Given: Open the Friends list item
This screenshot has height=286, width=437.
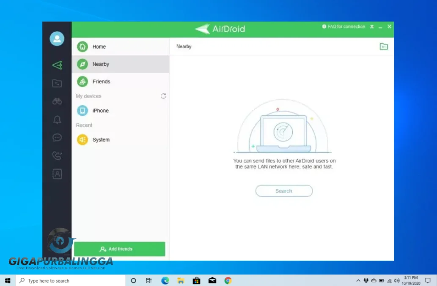Looking at the screenshot, I should (x=121, y=82).
